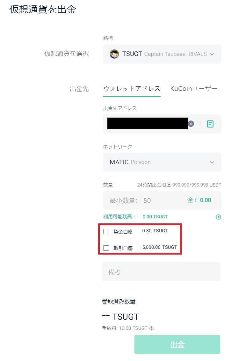Viewport: 231px width, 361px height.
Task: Enable the 資金口座 checkbox
Action: pos(106,232)
